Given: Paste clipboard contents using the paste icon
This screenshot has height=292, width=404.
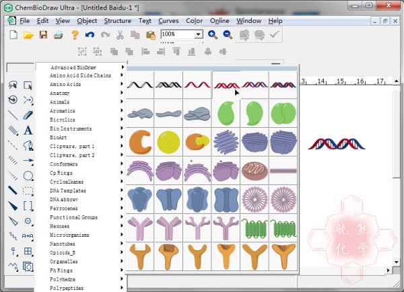Looking at the screenshot, I should [x=150, y=35].
